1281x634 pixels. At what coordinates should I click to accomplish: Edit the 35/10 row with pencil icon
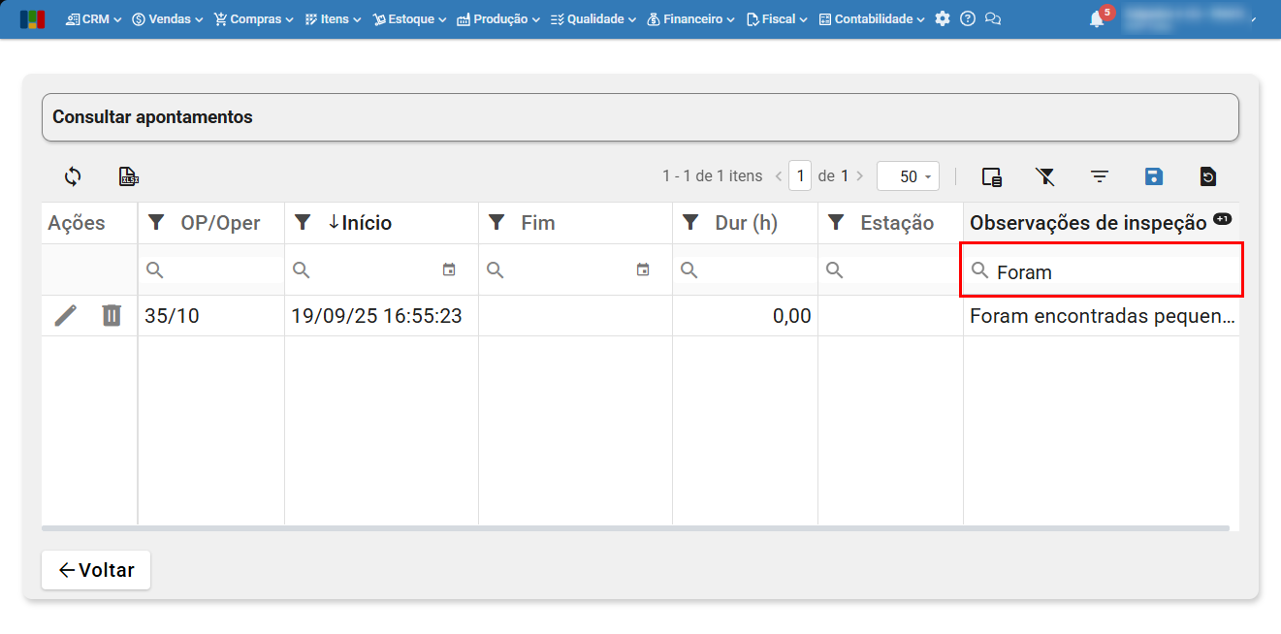point(65,315)
